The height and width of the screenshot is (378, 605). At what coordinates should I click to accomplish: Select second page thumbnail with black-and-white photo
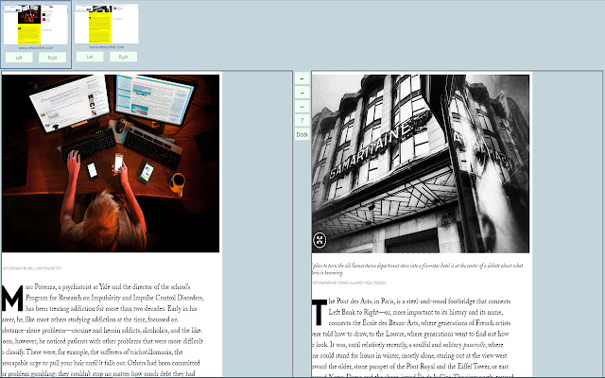107,25
